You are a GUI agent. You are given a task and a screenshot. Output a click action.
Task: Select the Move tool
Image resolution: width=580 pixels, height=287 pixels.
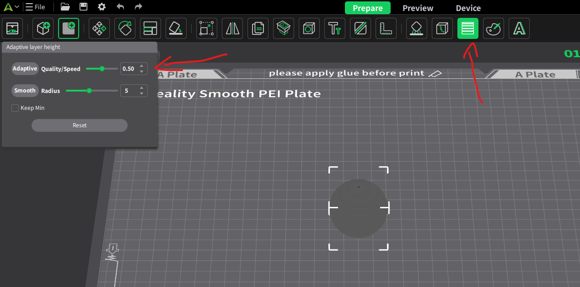99,28
